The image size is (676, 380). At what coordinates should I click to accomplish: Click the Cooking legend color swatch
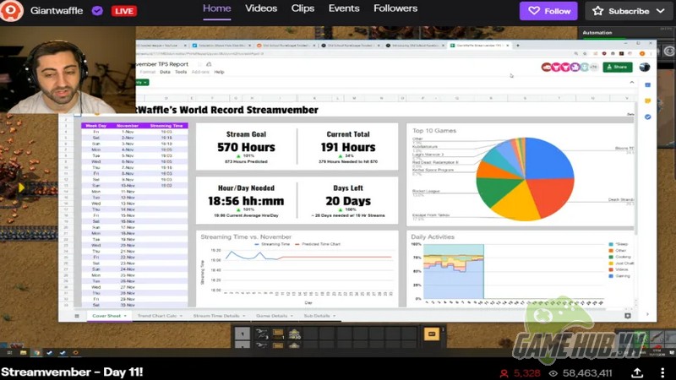point(611,258)
